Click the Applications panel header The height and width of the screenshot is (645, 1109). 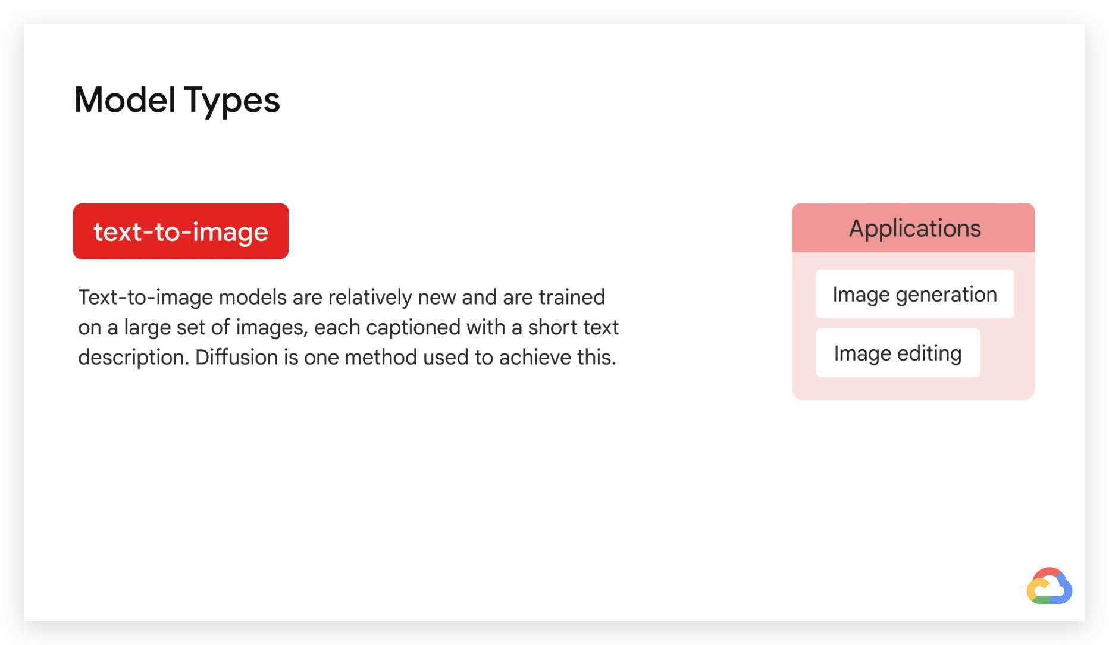pos(913,228)
